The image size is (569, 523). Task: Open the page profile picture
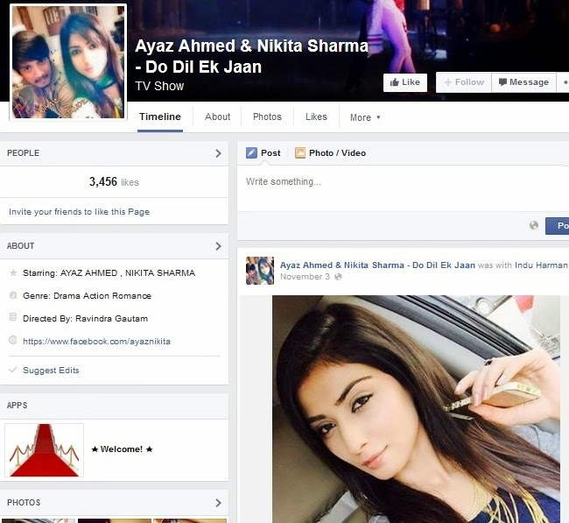[x=68, y=61]
